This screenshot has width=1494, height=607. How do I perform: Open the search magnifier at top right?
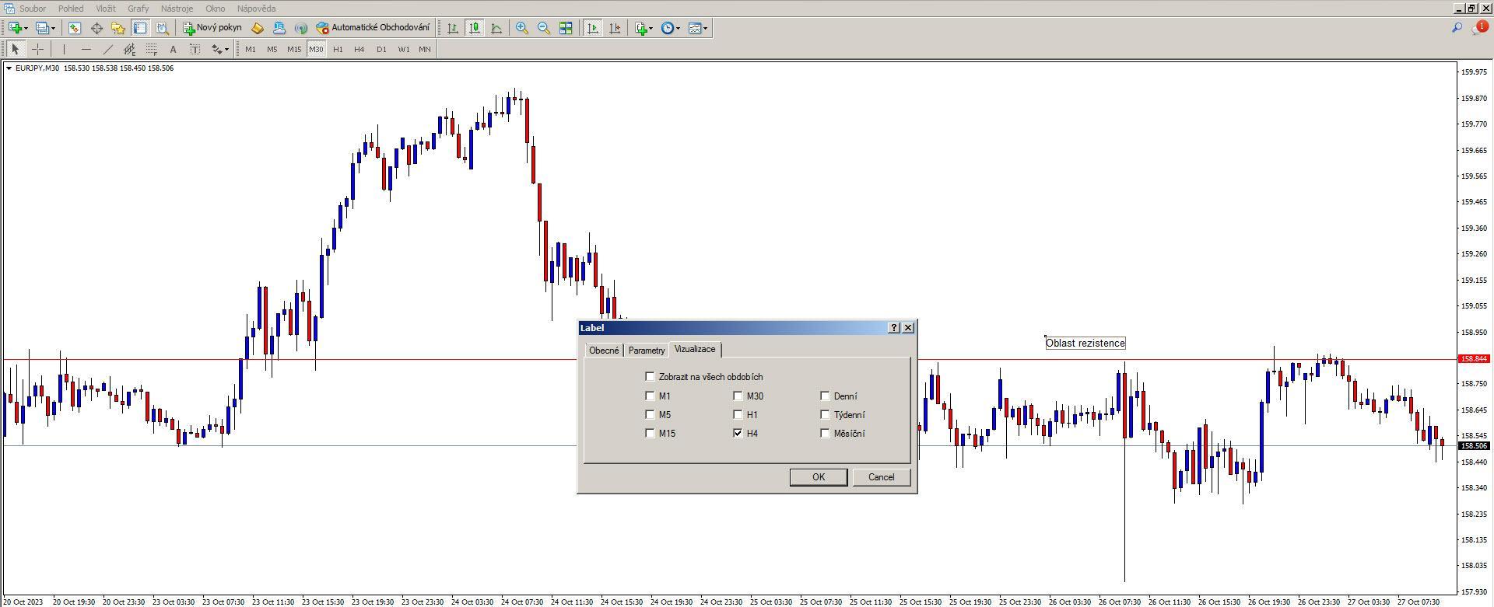coord(1457,28)
